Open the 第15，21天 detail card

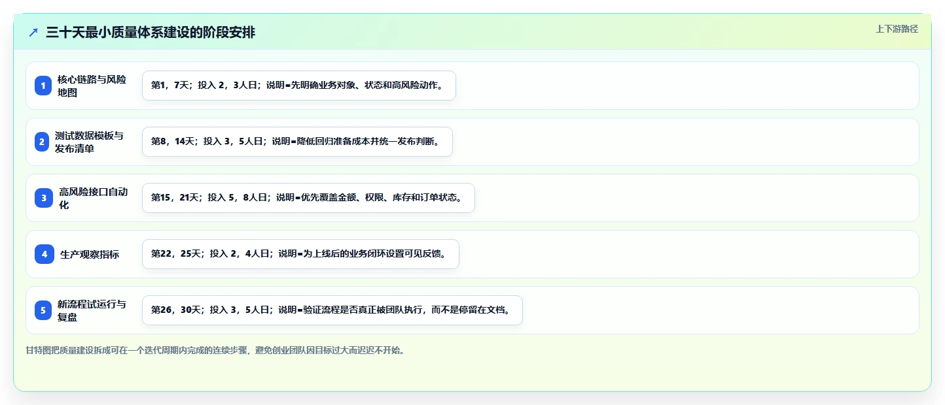coord(308,198)
